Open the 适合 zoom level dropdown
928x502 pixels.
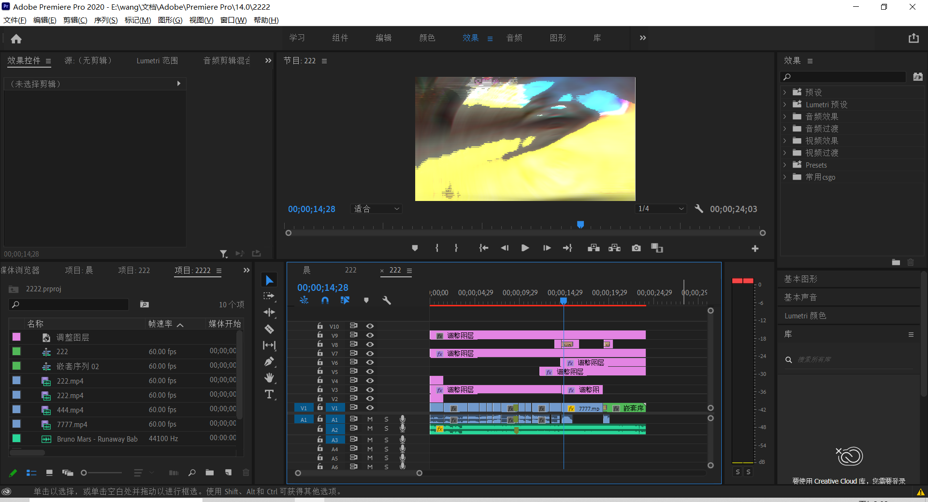[x=377, y=209]
